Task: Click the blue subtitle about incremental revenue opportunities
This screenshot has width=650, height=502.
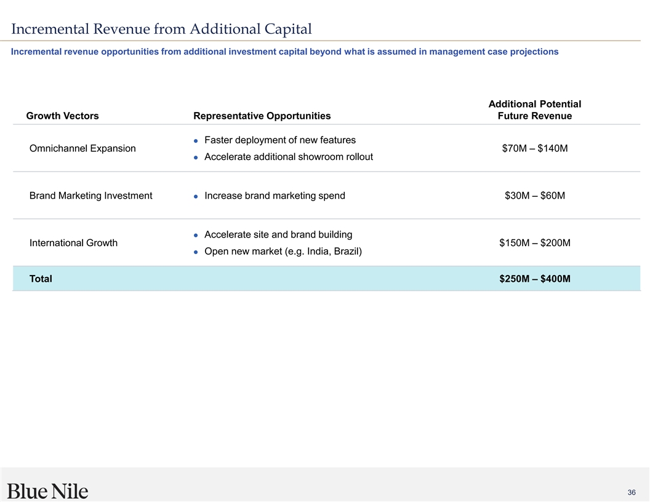Action: click(284, 52)
